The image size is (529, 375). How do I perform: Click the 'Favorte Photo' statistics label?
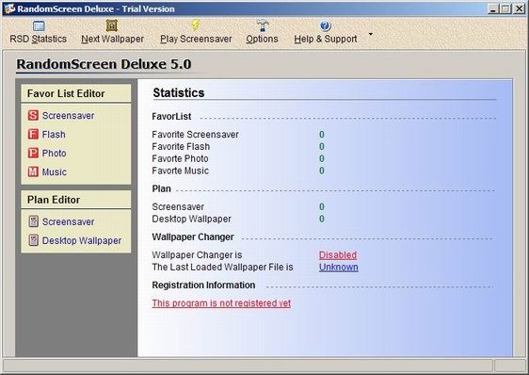click(180, 159)
